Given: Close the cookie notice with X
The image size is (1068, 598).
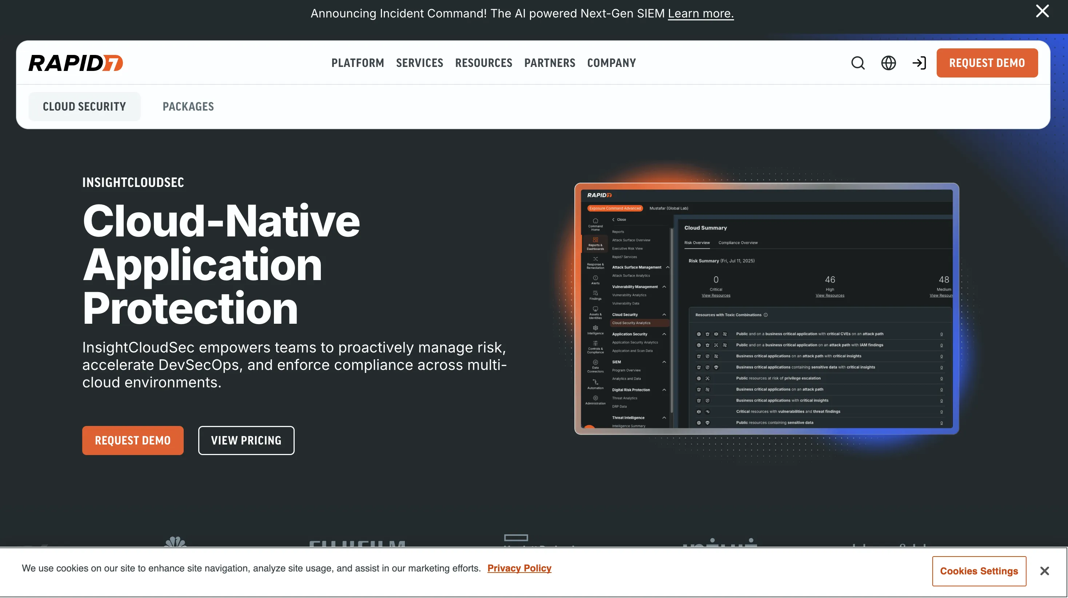Looking at the screenshot, I should [x=1044, y=571].
